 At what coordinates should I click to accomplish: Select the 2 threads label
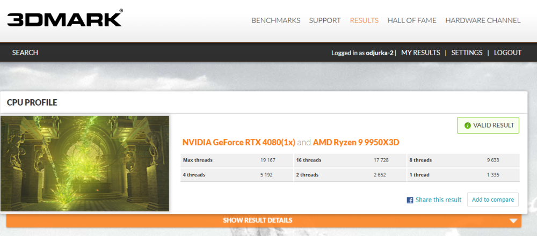(x=307, y=175)
